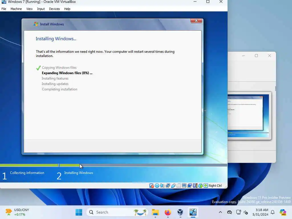
Task: Click the shared folders status icon
Action: (x=179, y=185)
